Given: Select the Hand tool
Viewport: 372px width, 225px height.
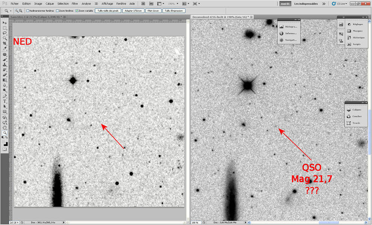Looking at the screenshot, I should point(5,128).
